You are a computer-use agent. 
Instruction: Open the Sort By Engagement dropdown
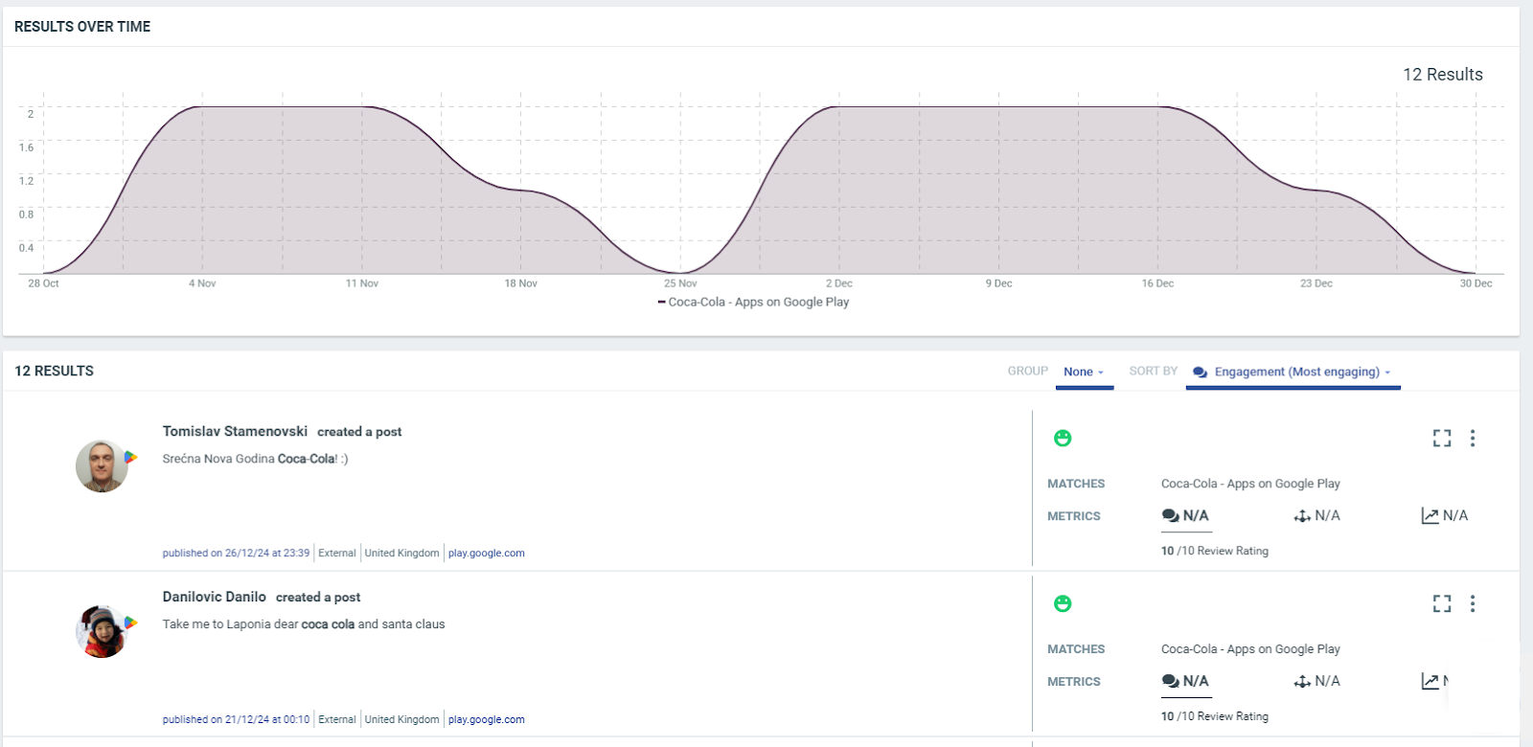pos(1293,372)
